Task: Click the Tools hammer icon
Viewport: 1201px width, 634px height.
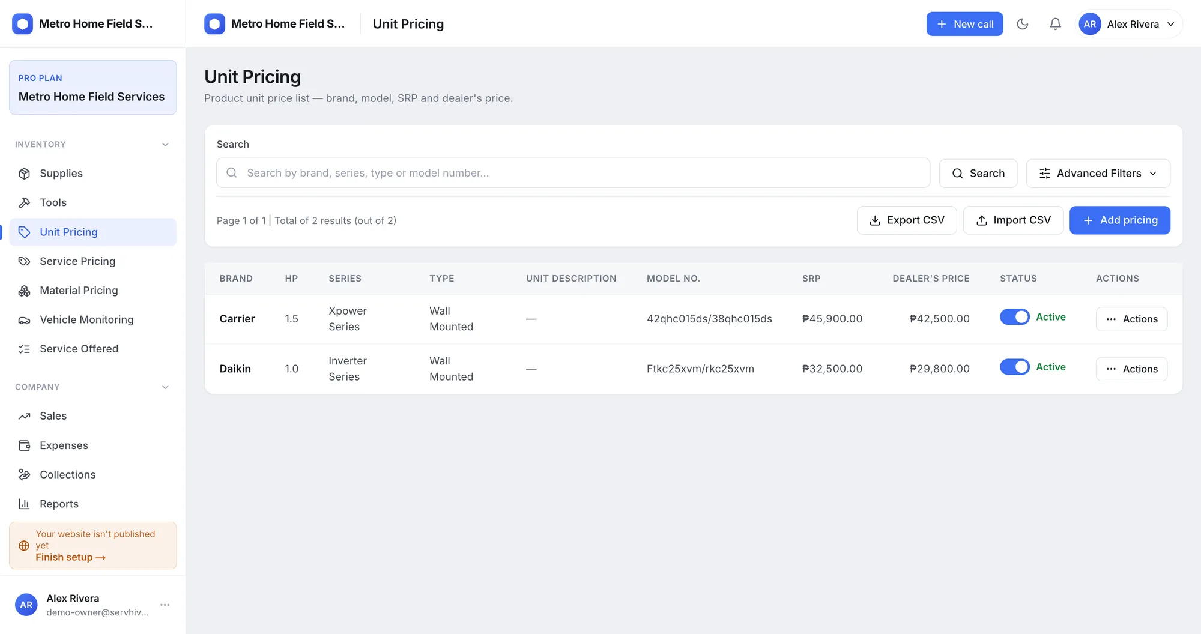Action: [x=24, y=203]
